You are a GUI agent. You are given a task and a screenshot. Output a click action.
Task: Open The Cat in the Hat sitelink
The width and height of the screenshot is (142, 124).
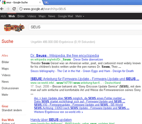pyautogui.click(x=68, y=71)
